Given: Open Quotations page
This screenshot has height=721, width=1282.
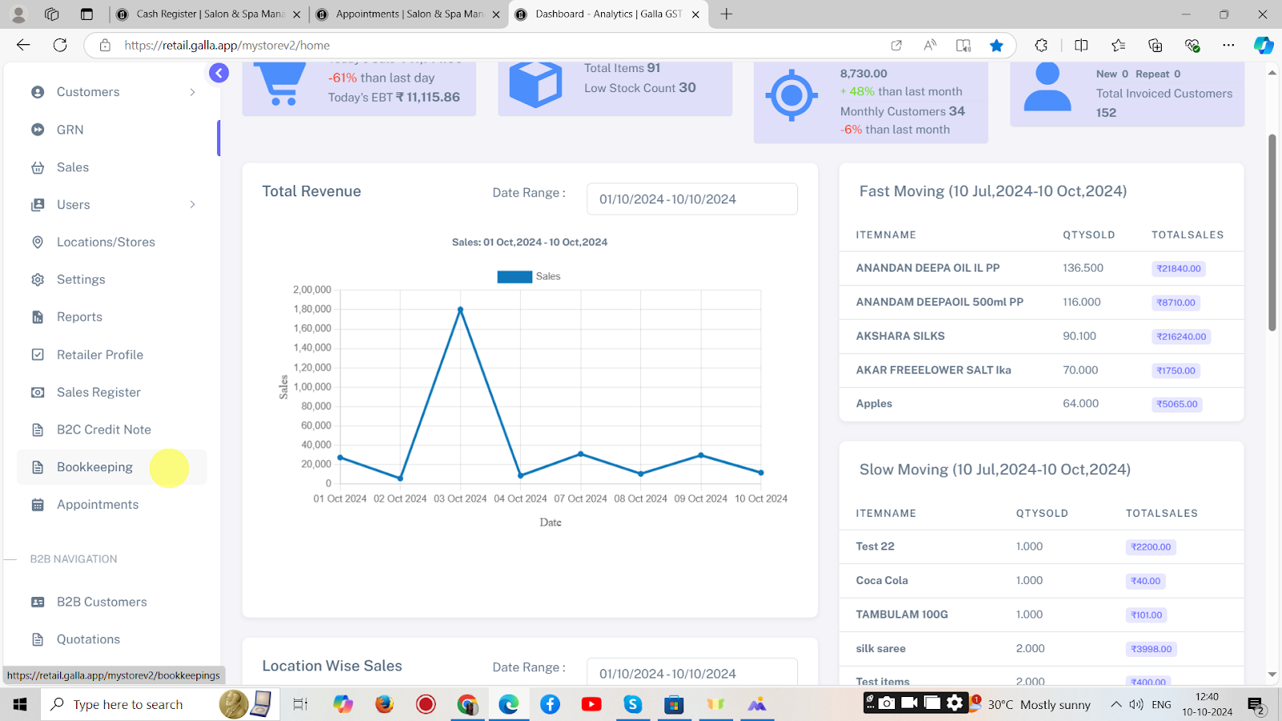Looking at the screenshot, I should [x=88, y=639].
